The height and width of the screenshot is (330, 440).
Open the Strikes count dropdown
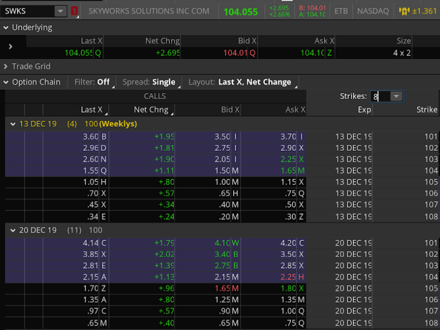click(x=396, y=96)
